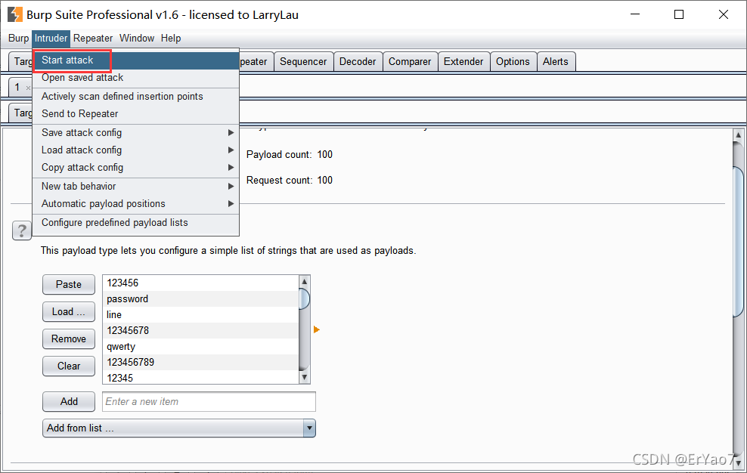Select Open saved attack
The width and height of the screenshot is (747, 473).
[136, 78]
